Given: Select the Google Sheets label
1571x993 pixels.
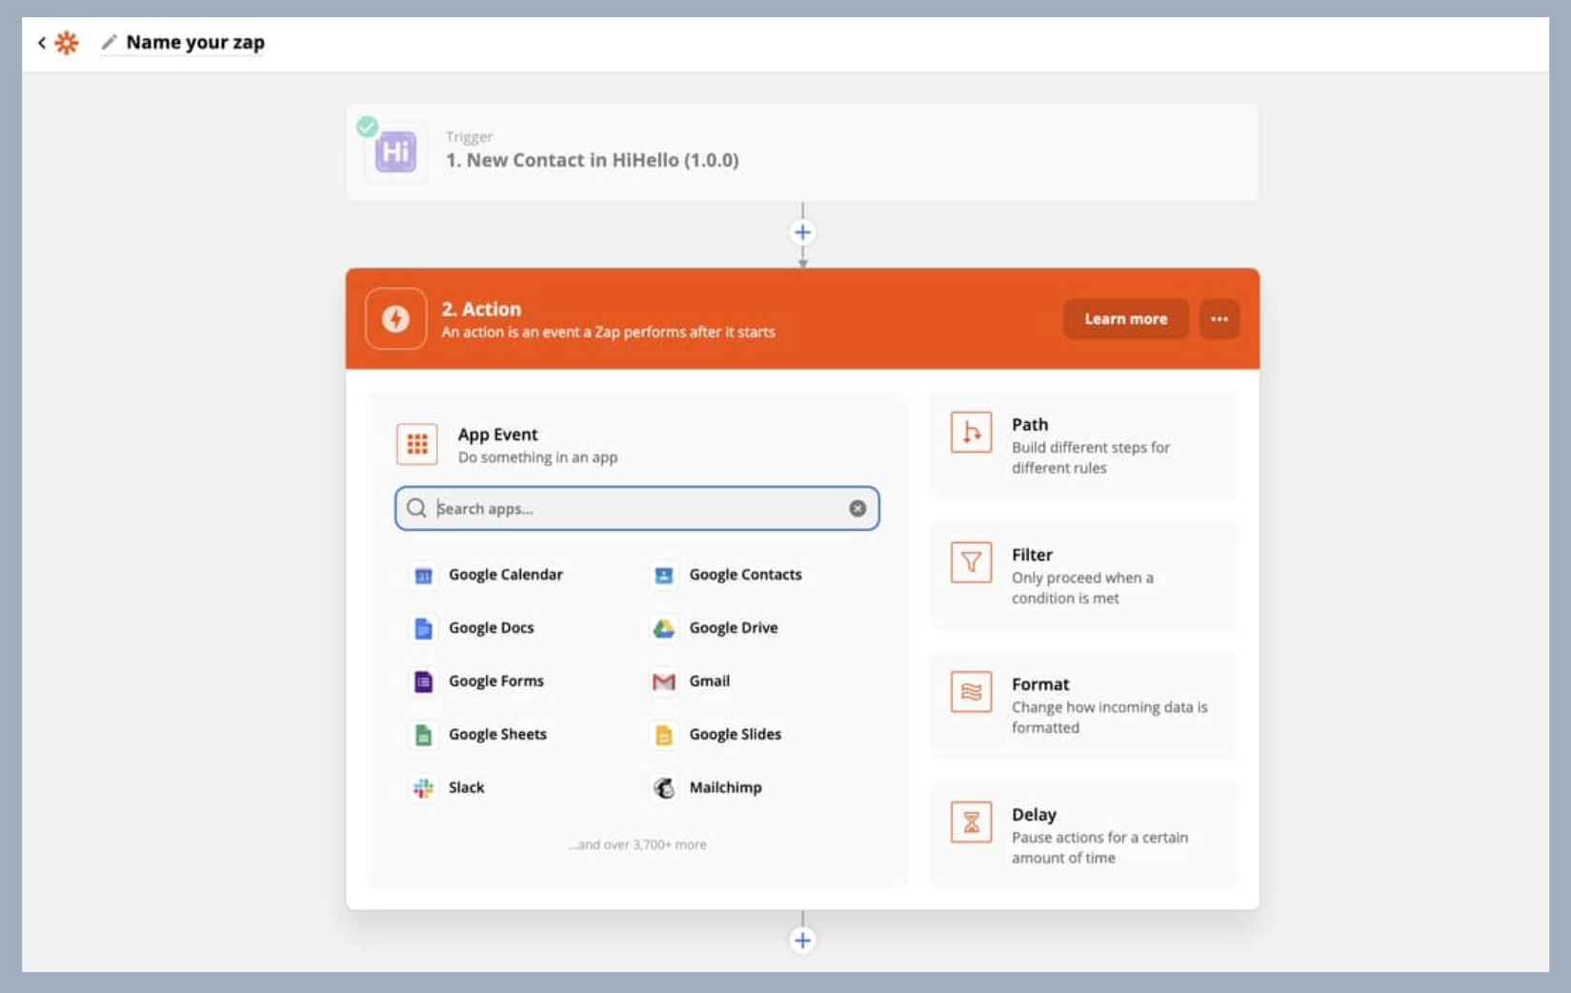Looking at the screenshot, I should tap(498, 735).
